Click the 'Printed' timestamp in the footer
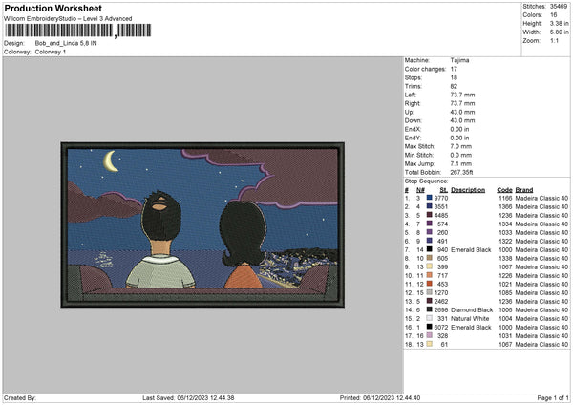This screenshot has width=573, height=405. pyautogui.click(x=380, y=397)
